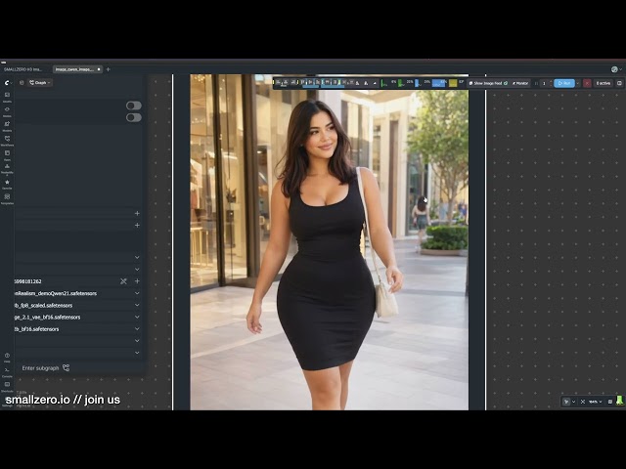Expand the vae_bf16.safetensors dropdown
Screen dimensions: 626x469
pos(137,317)
